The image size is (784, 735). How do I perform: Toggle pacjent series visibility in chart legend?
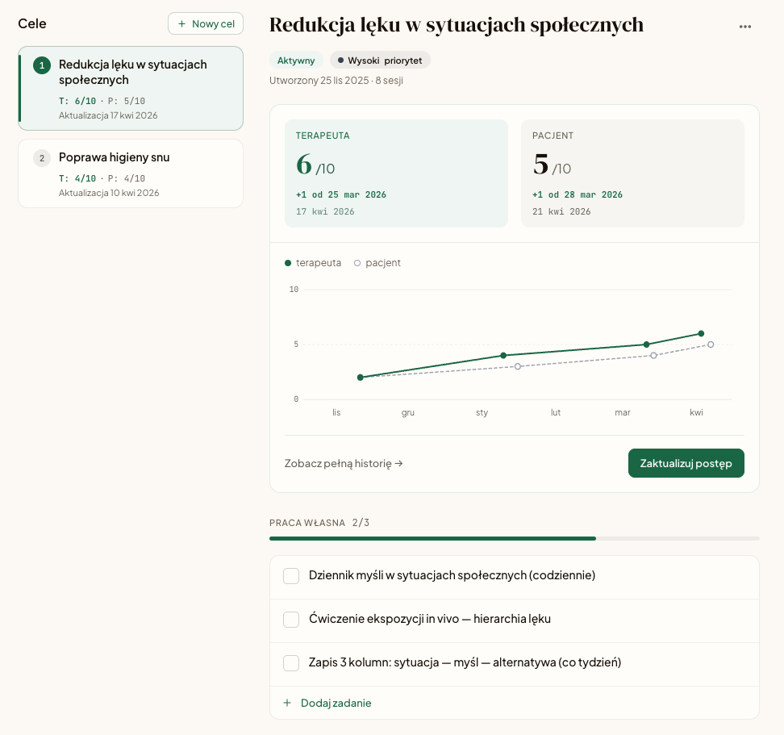click(377, 262)
